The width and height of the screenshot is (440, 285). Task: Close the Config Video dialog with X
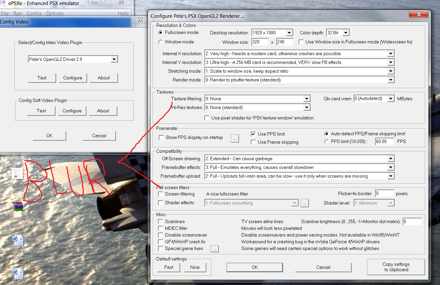pos(141,21)
